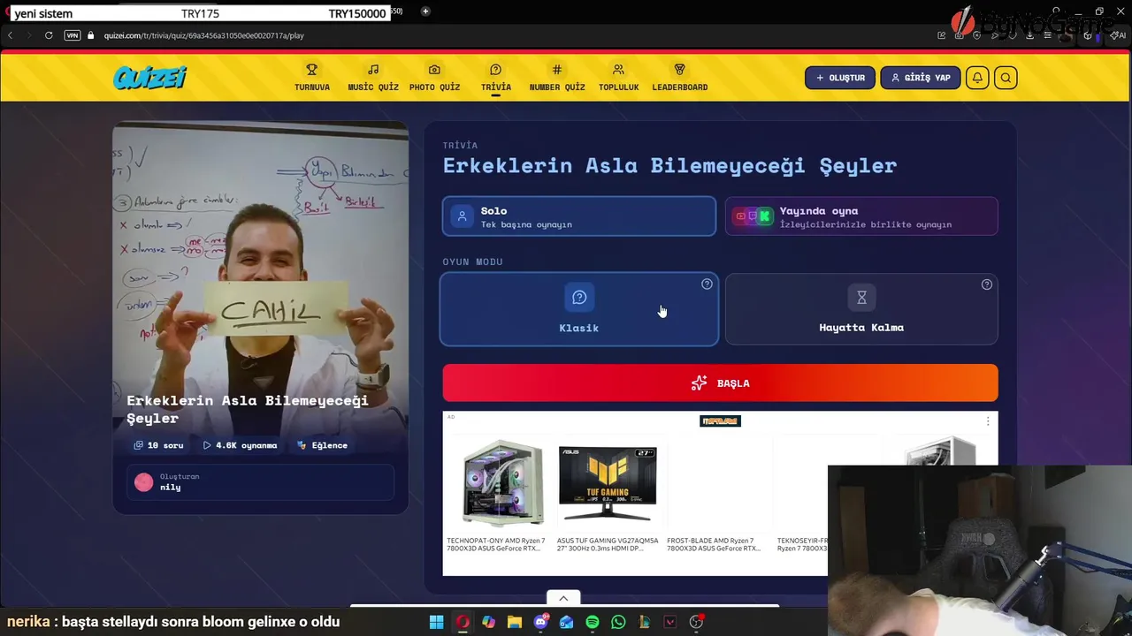This screenshot has width=1132, height=636.
Task: Reload the page in browser
Action: [49, 35]
